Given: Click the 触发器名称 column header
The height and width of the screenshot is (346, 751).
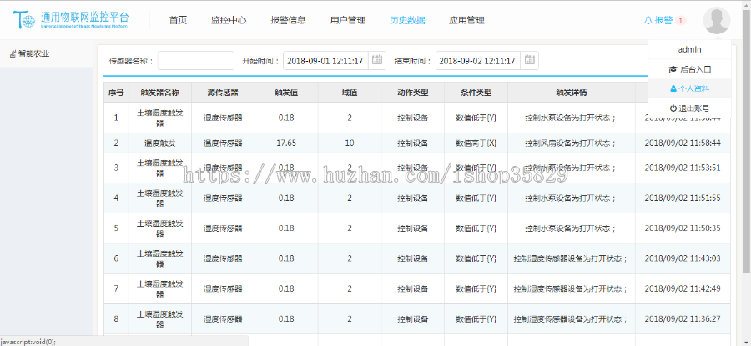Looking at the screenshot, I should pos(160,93).
